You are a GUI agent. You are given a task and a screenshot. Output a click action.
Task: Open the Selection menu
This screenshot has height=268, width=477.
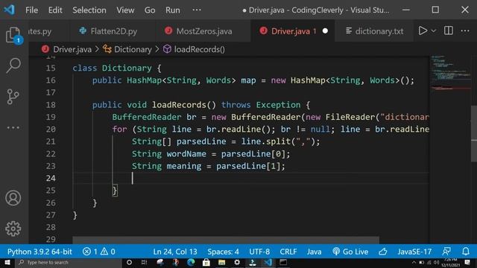89,10
